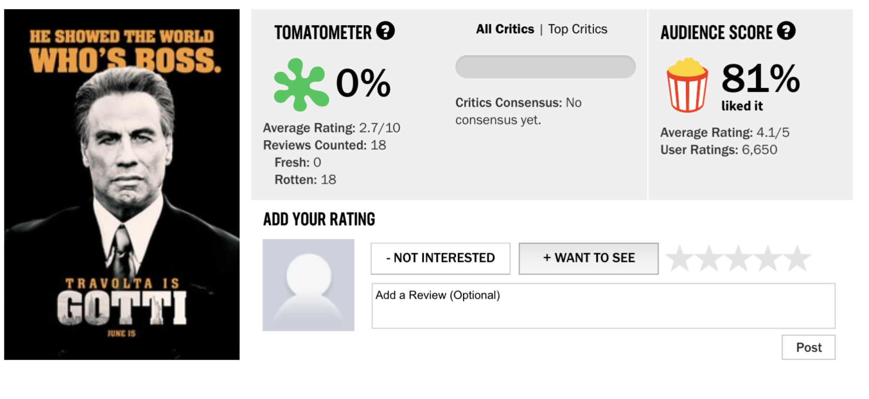The image size is (869, 399).
Task: Rate the movie three stars
Action: [738, 258]
